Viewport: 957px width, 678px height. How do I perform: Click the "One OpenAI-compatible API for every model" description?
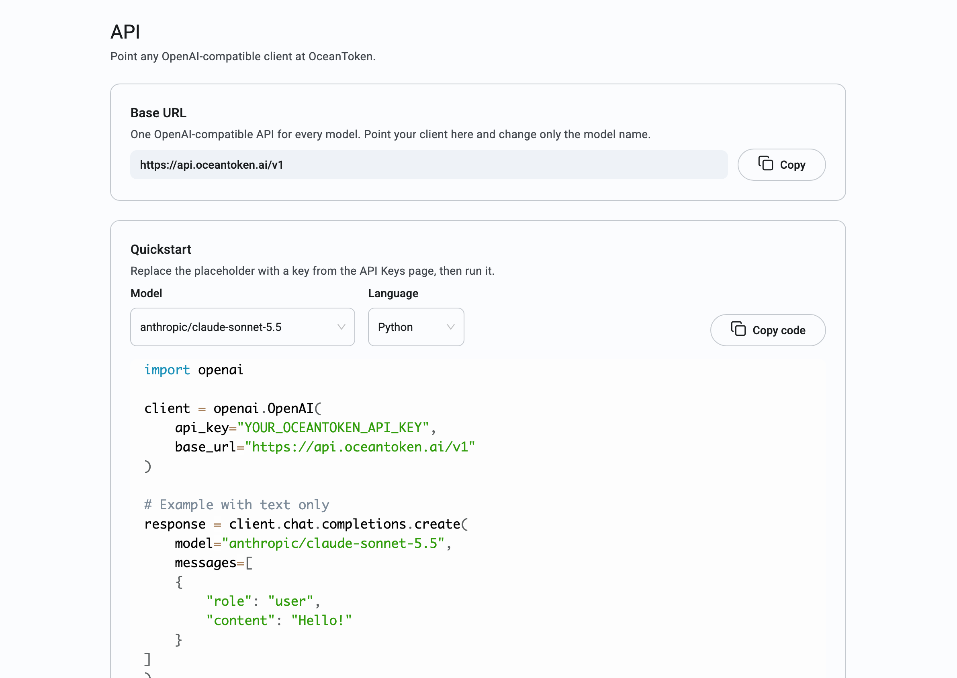(x=391, y=134)
